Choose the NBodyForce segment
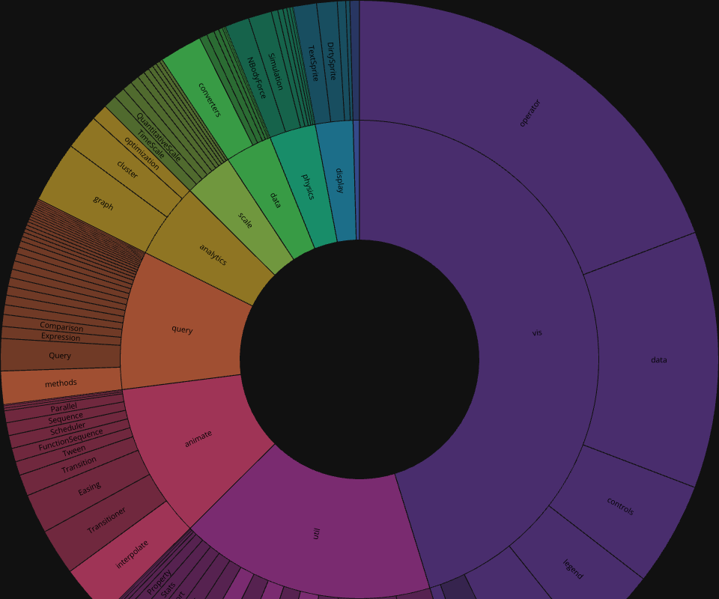Viewport: 719px width, 599px height. pos(256,77)
